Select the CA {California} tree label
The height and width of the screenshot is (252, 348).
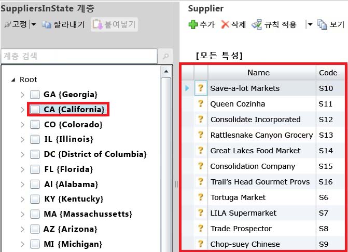point(74,110)
